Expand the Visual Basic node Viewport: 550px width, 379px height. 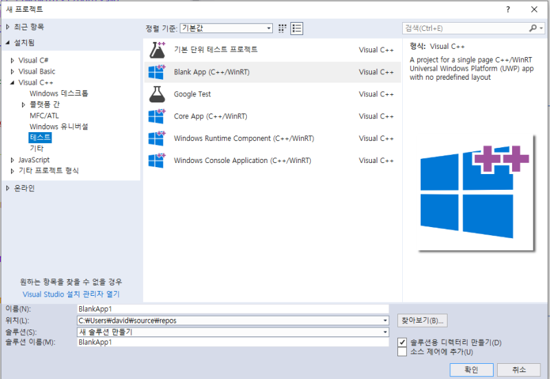click(12, 72)
